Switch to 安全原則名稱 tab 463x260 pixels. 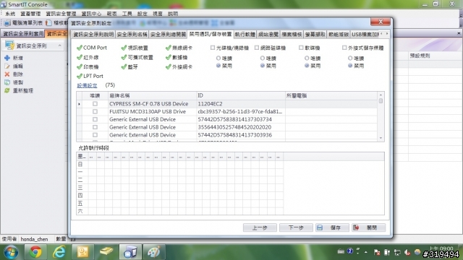132,35
